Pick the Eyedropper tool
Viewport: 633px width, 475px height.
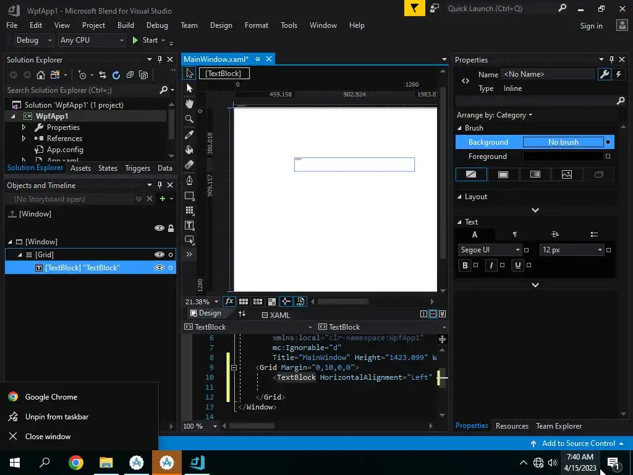[189, 134]
